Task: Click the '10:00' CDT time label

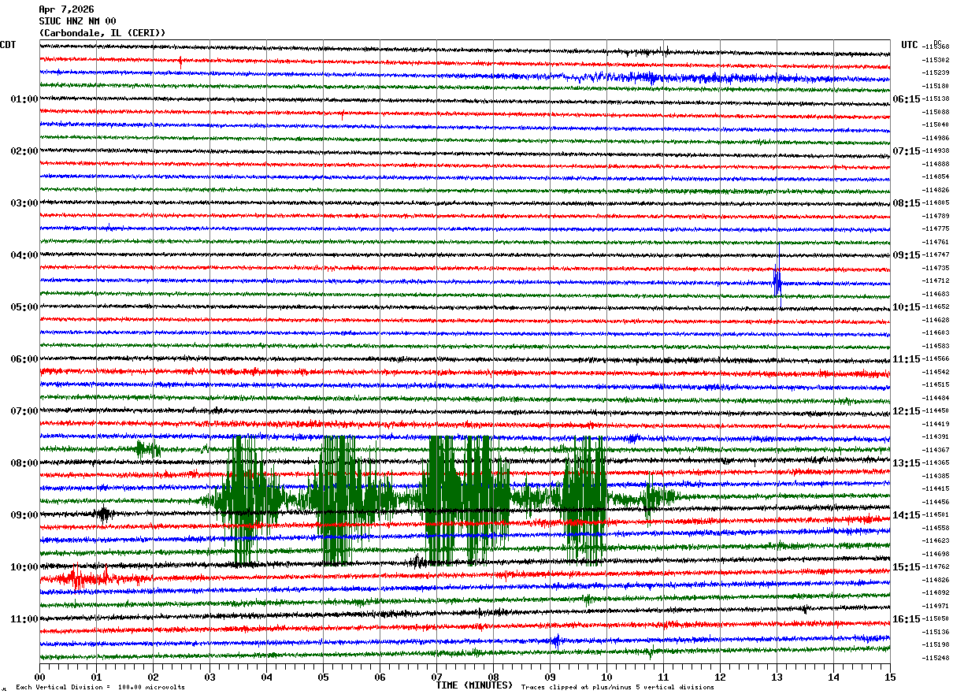Action: [x=24, y=567]
